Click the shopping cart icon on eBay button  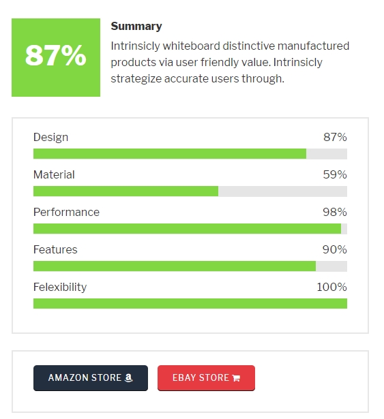click(236, 378)
